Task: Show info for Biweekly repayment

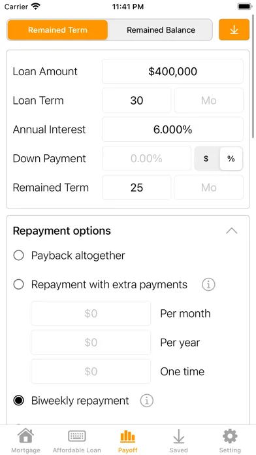Action: 147,401
